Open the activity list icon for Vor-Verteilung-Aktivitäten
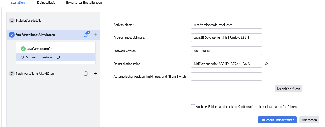The height and width of the screenshot is (127, 325). (x=86, y=35)
